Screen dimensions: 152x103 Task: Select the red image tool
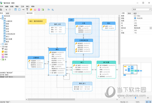(x=35, y=10)
